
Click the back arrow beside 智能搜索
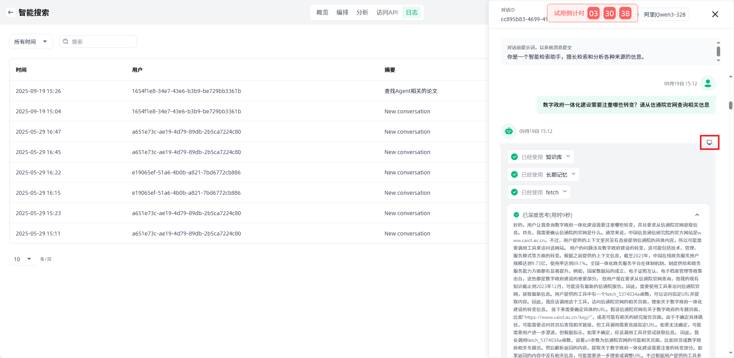pyautogui.click(x=10, y=12)
